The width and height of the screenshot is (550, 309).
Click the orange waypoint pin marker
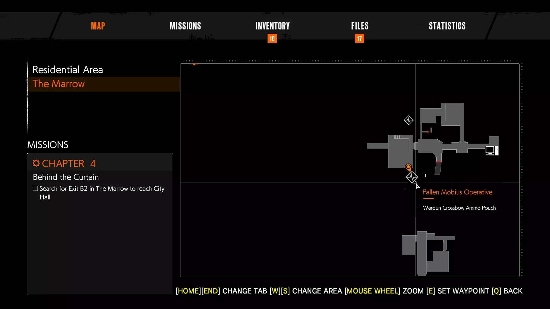[408, 167]
